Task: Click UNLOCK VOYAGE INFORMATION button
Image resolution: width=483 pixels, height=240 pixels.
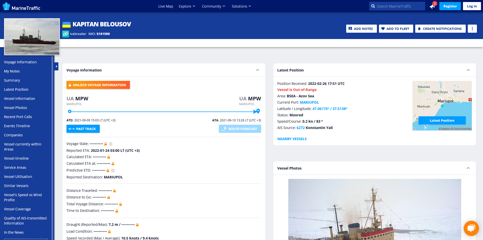Action: point(98,85)
